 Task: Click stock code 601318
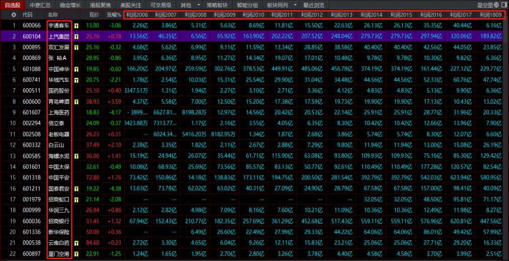pyautogui.click(x=32, y=178)
